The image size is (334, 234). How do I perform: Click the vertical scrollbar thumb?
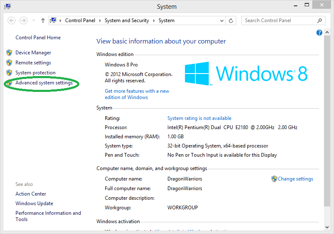[327, 121]
